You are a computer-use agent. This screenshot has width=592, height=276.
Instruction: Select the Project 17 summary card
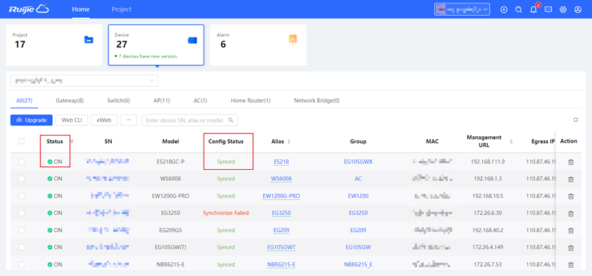tap(54, 45)
